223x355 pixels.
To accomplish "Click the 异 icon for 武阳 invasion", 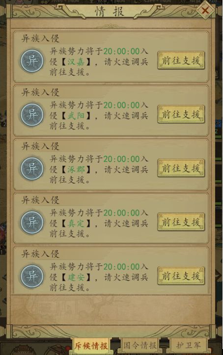I will tap(32, 115).
